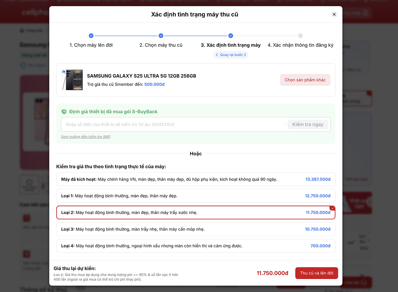The image size is (398, 292).
Task: Click the step 3 progress circle
Action: click(x=231, y=36)
